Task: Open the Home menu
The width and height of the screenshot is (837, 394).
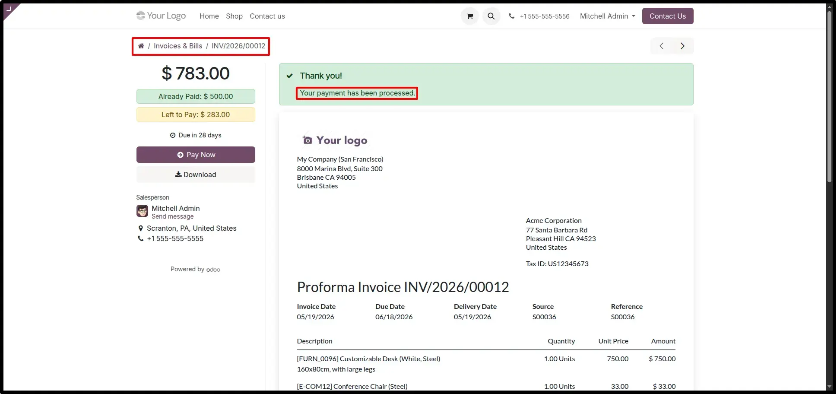Action: (209, 16)
